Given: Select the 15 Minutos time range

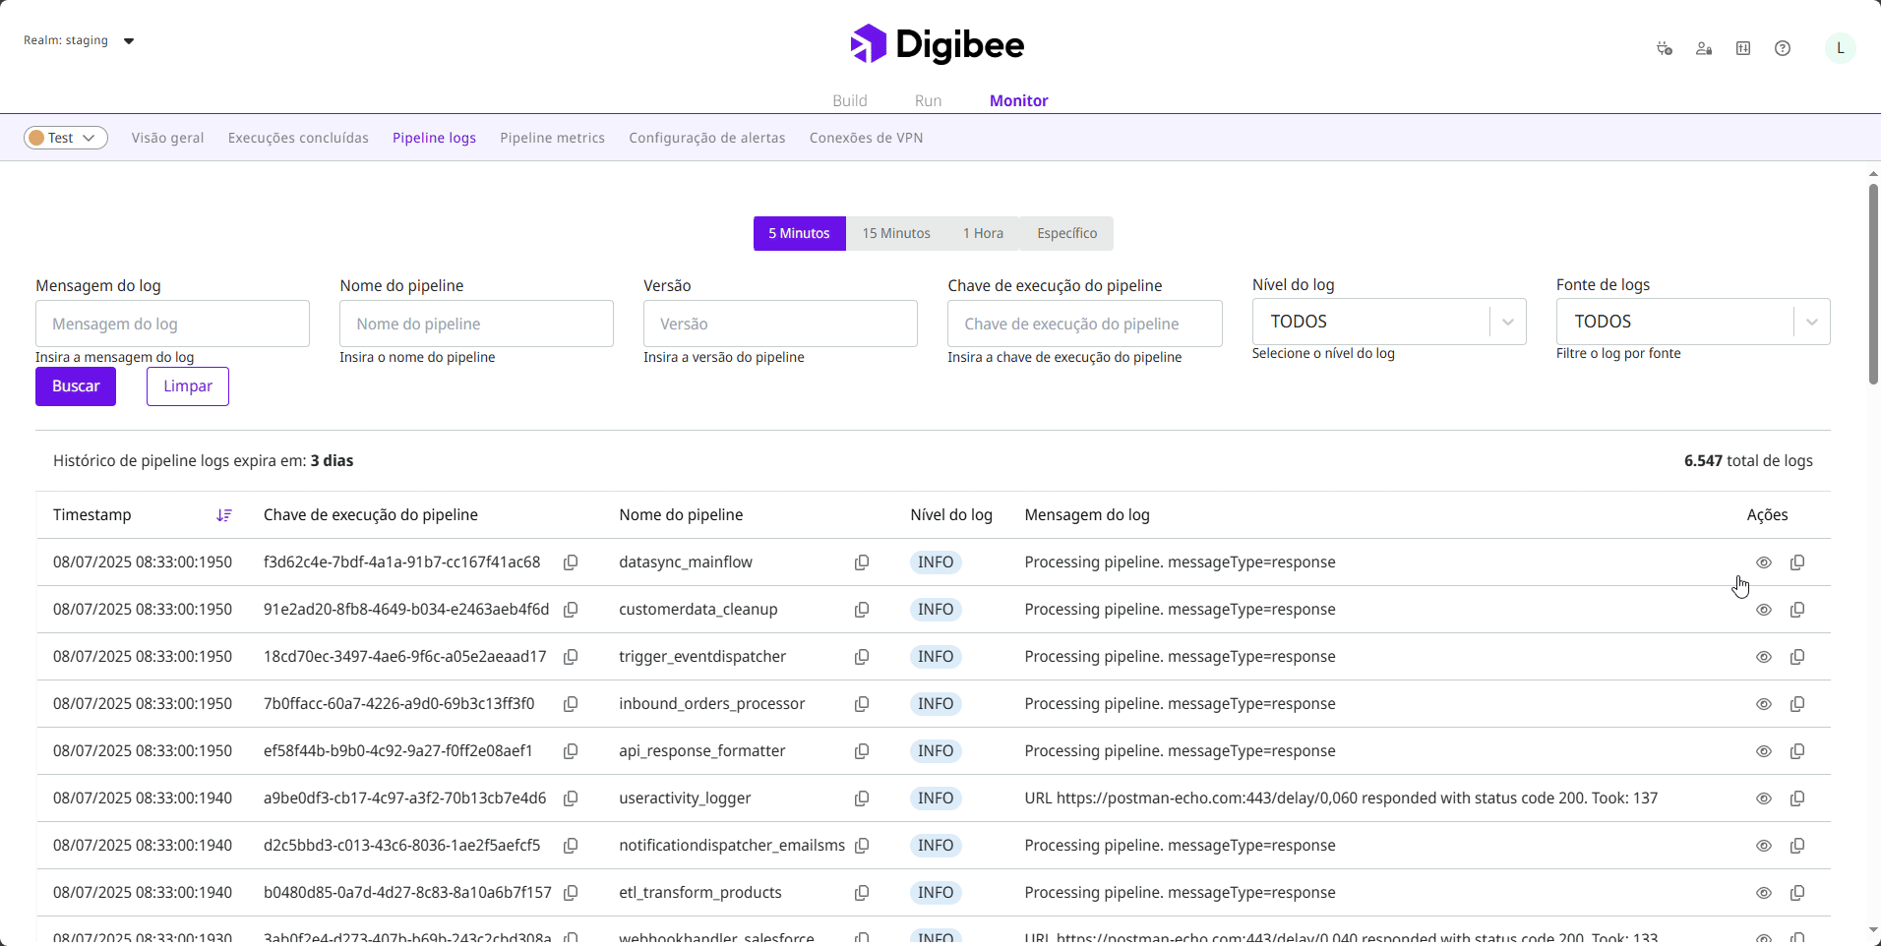Looking at the screenshot, I should [895, 233].
